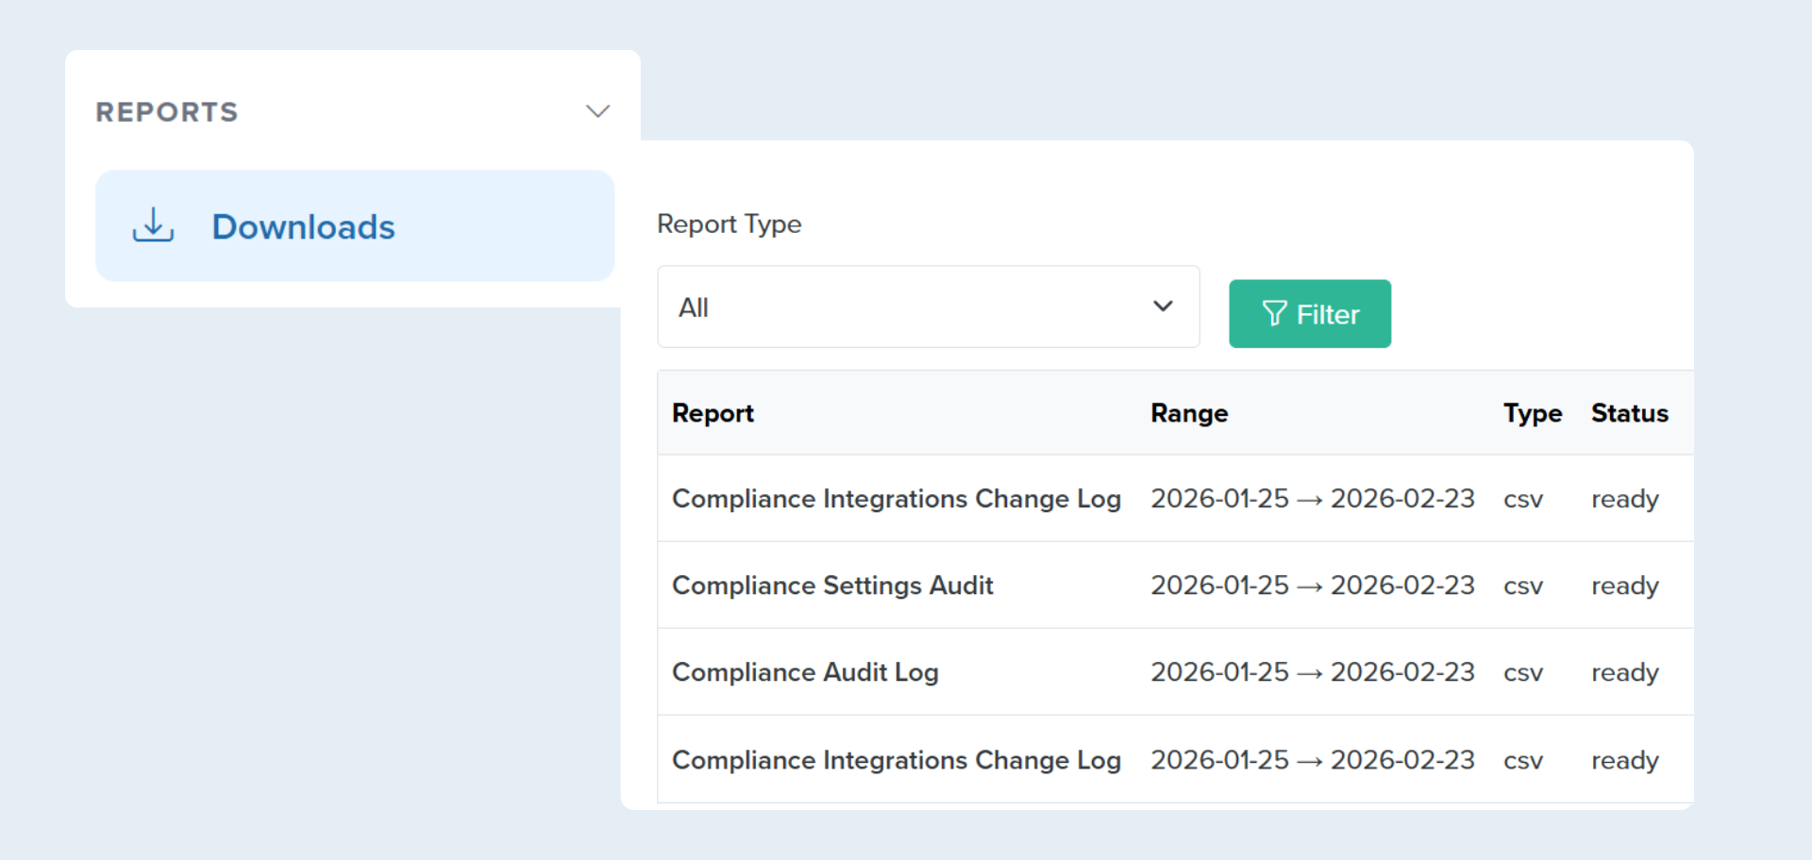Image resolution: width=1812 pixels, height=860 pixels.
Task: Click the dropdown chevron next to All
Action: coord(1164,306)
